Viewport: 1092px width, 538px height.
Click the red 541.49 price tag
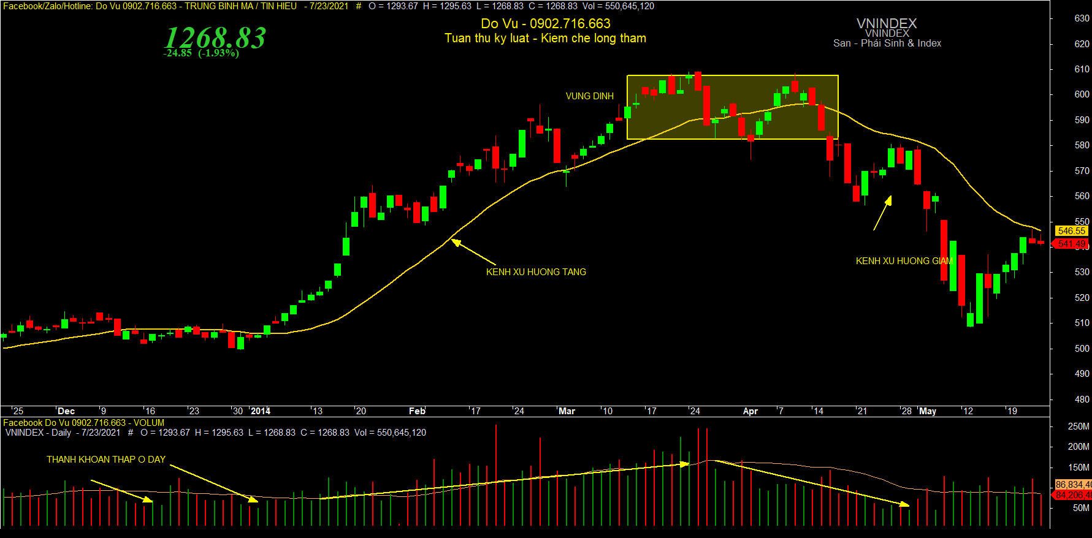(x=1071, y=244)
